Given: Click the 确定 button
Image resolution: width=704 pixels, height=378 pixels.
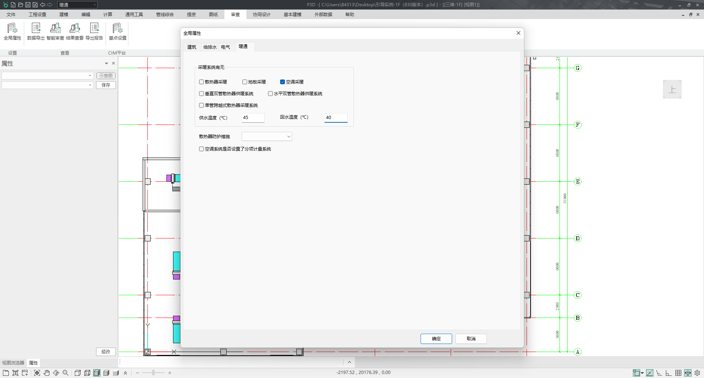Looking at the screenshot, I should coord(436,339).
